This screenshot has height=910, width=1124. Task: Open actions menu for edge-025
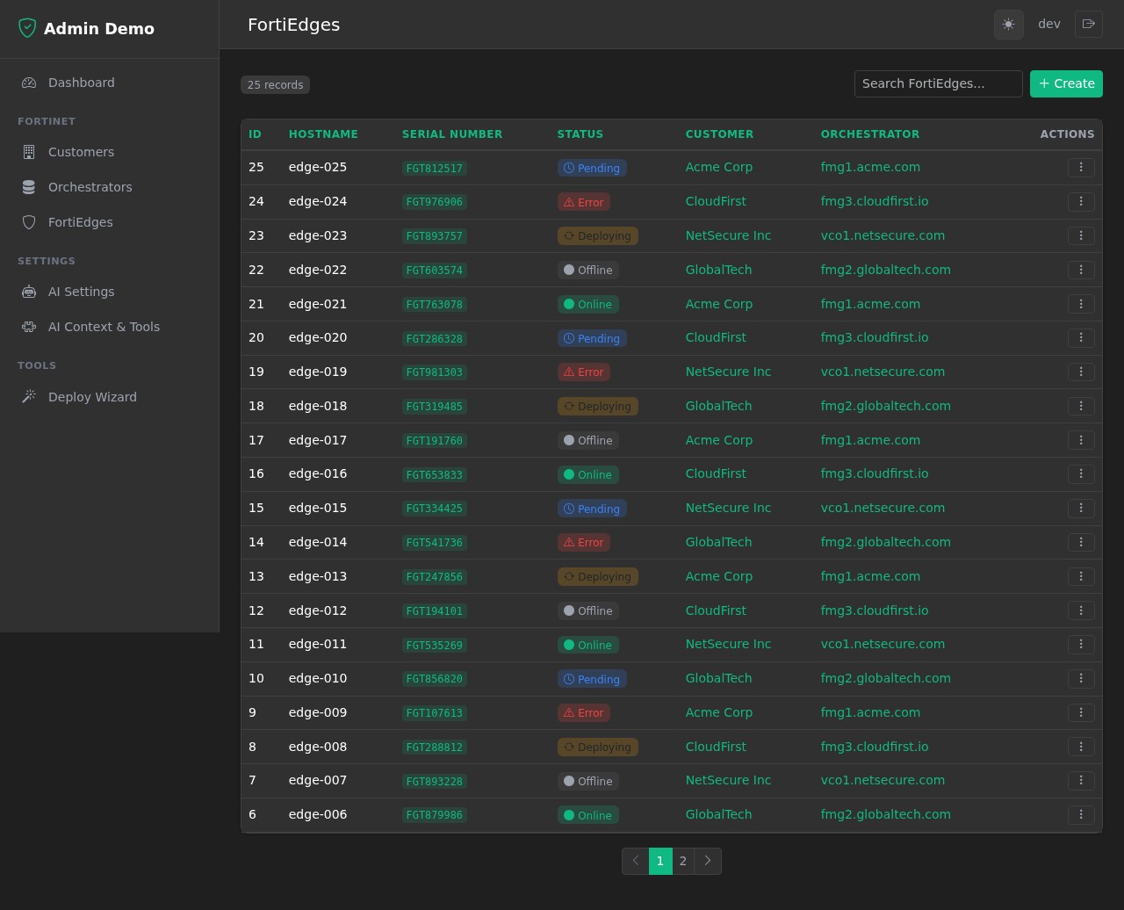point(1081,167)
